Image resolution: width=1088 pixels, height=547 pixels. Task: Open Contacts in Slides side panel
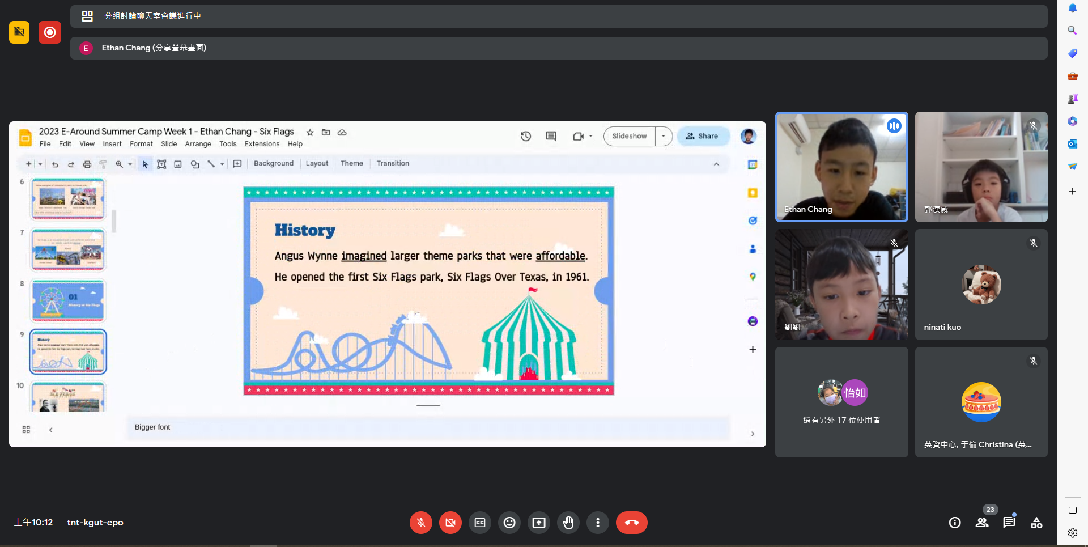[x=753, y=248]
